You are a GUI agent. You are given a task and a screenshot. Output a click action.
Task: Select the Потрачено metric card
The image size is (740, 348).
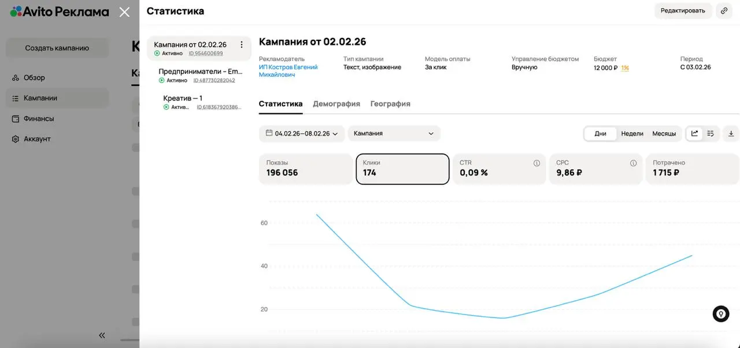click(x=692, y=169)
